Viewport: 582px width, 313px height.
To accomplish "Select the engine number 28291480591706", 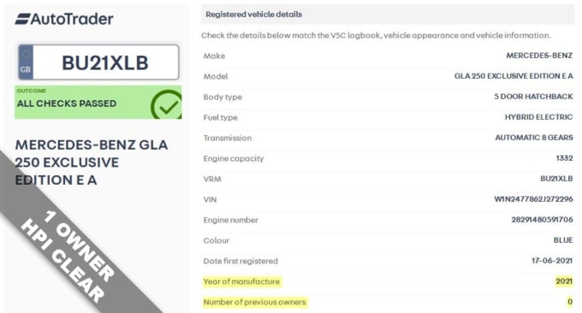I will pyautogui.click(x=543, y=220).
